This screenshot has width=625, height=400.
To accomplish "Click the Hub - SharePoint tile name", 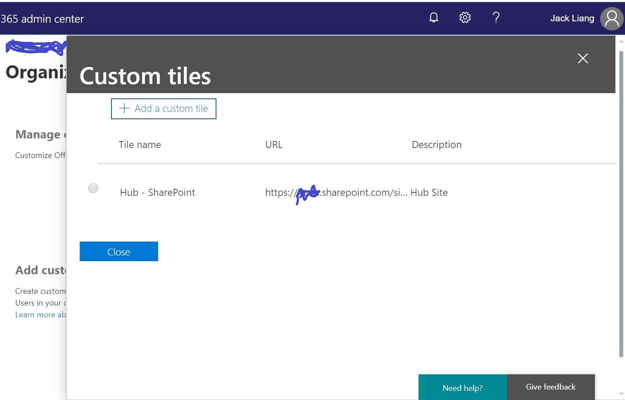I will tap(158, 192).
